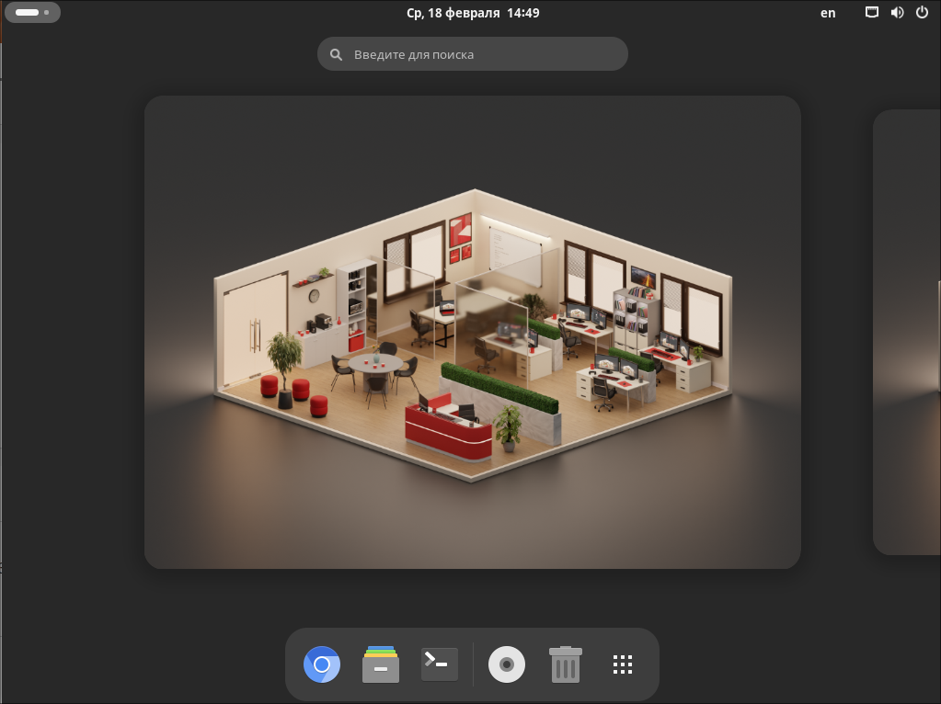Start Terminal from the dock
This screenshot has height=704, width=941.
pos(440,664)
